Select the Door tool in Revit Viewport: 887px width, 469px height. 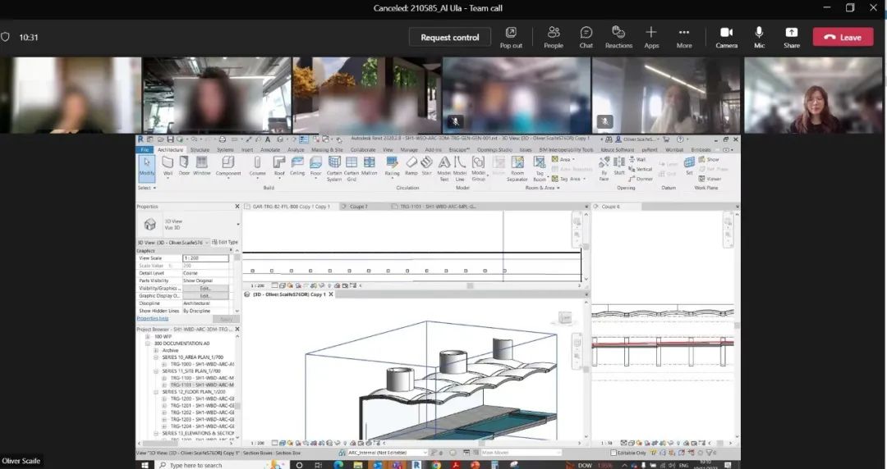[x=185, y=166]
